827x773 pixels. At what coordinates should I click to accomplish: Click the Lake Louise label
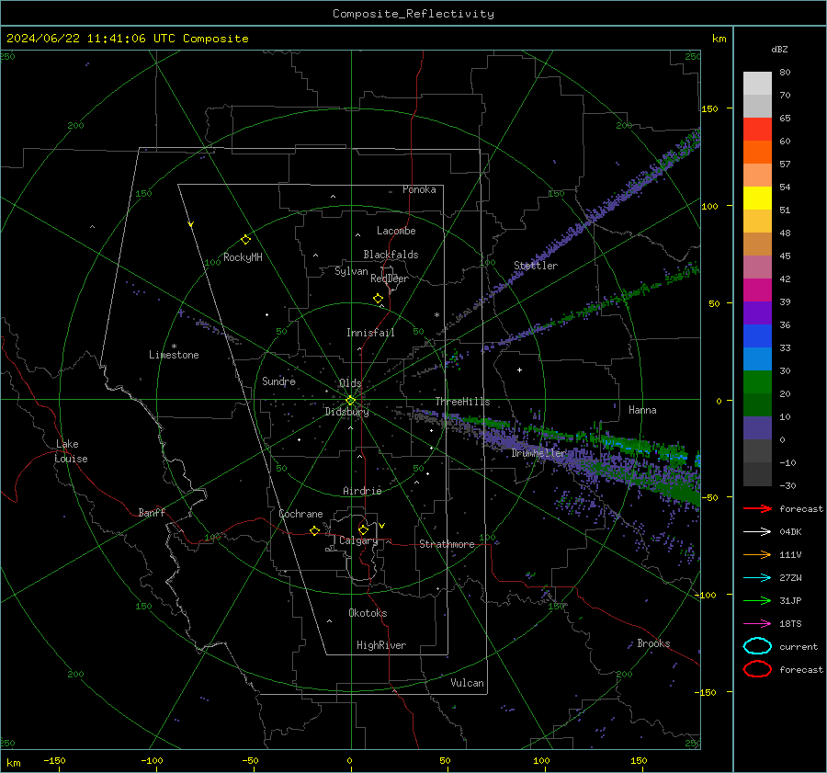coord(71,451)
